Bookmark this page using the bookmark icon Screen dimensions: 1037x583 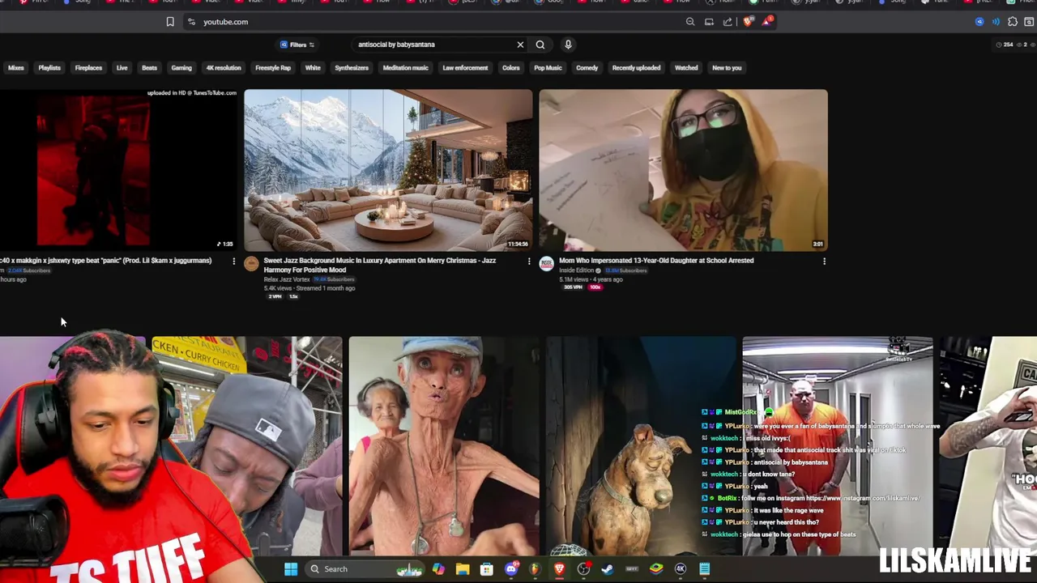click(170, 22)
